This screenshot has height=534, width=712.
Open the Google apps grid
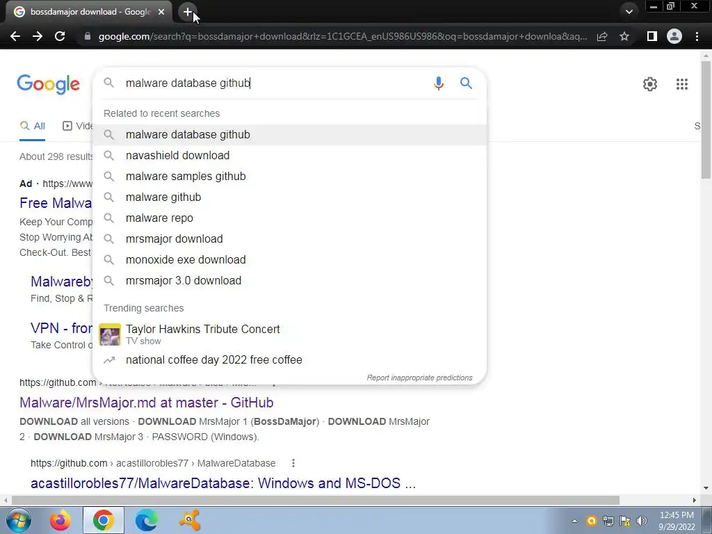coord(681,84)
